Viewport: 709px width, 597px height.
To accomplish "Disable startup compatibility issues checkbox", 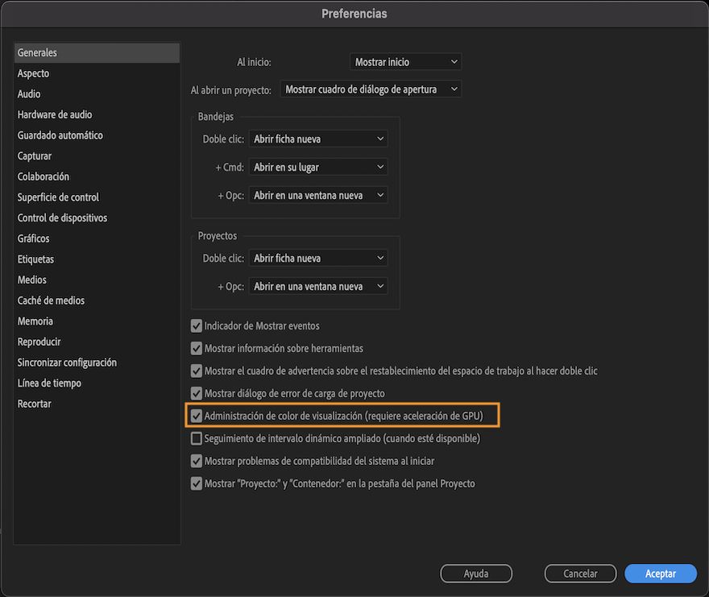I will pos(196,461).
